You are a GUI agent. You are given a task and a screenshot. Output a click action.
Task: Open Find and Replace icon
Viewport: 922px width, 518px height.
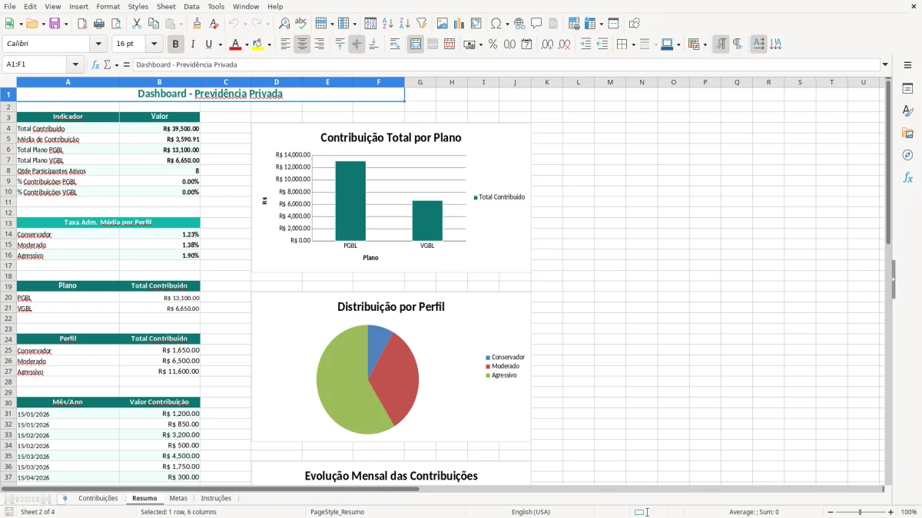(284, 24)
